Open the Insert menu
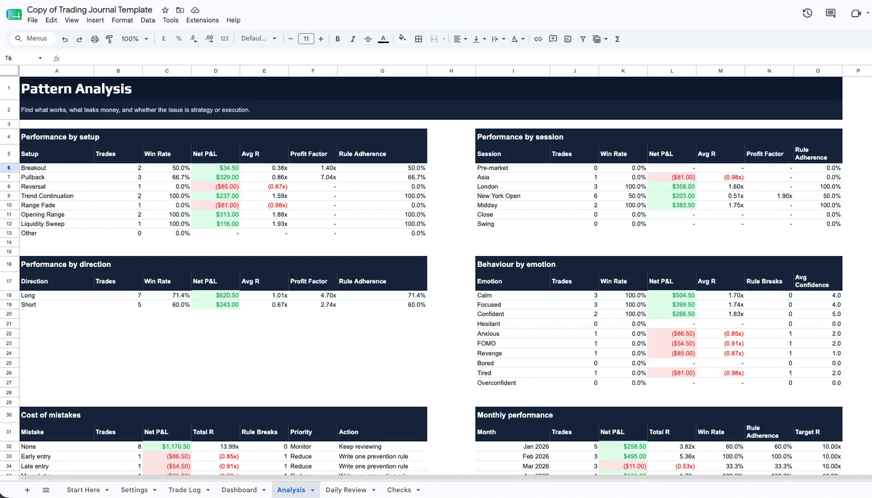Image resolution: width=872 pixels, height=498 pixels. pos(95,20)
